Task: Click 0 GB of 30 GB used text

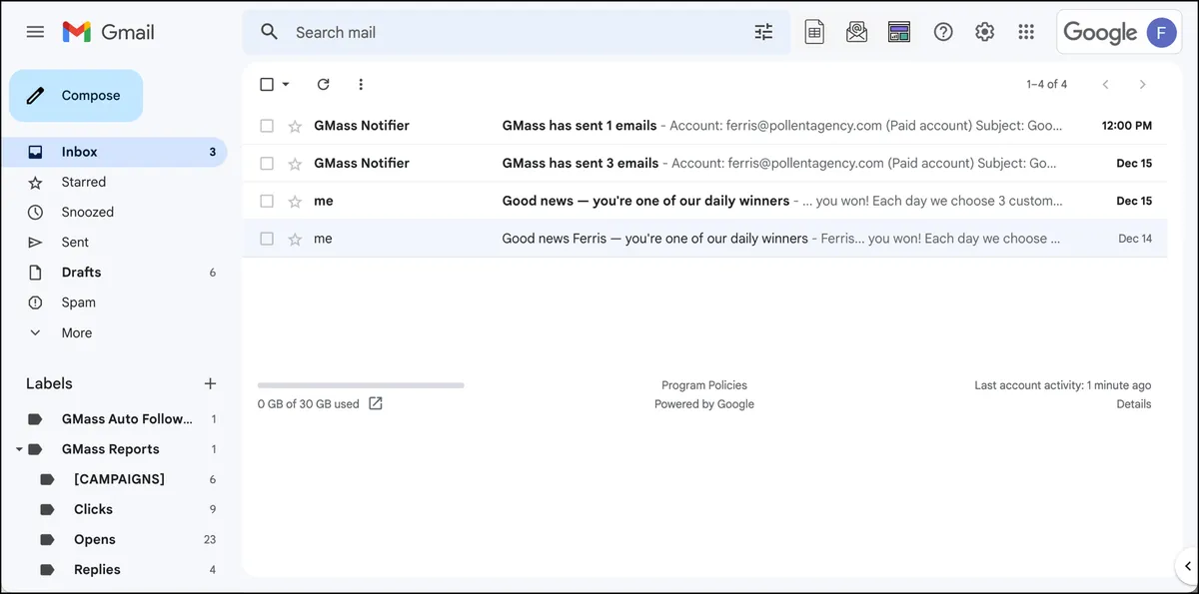Action: pos(308,404)
